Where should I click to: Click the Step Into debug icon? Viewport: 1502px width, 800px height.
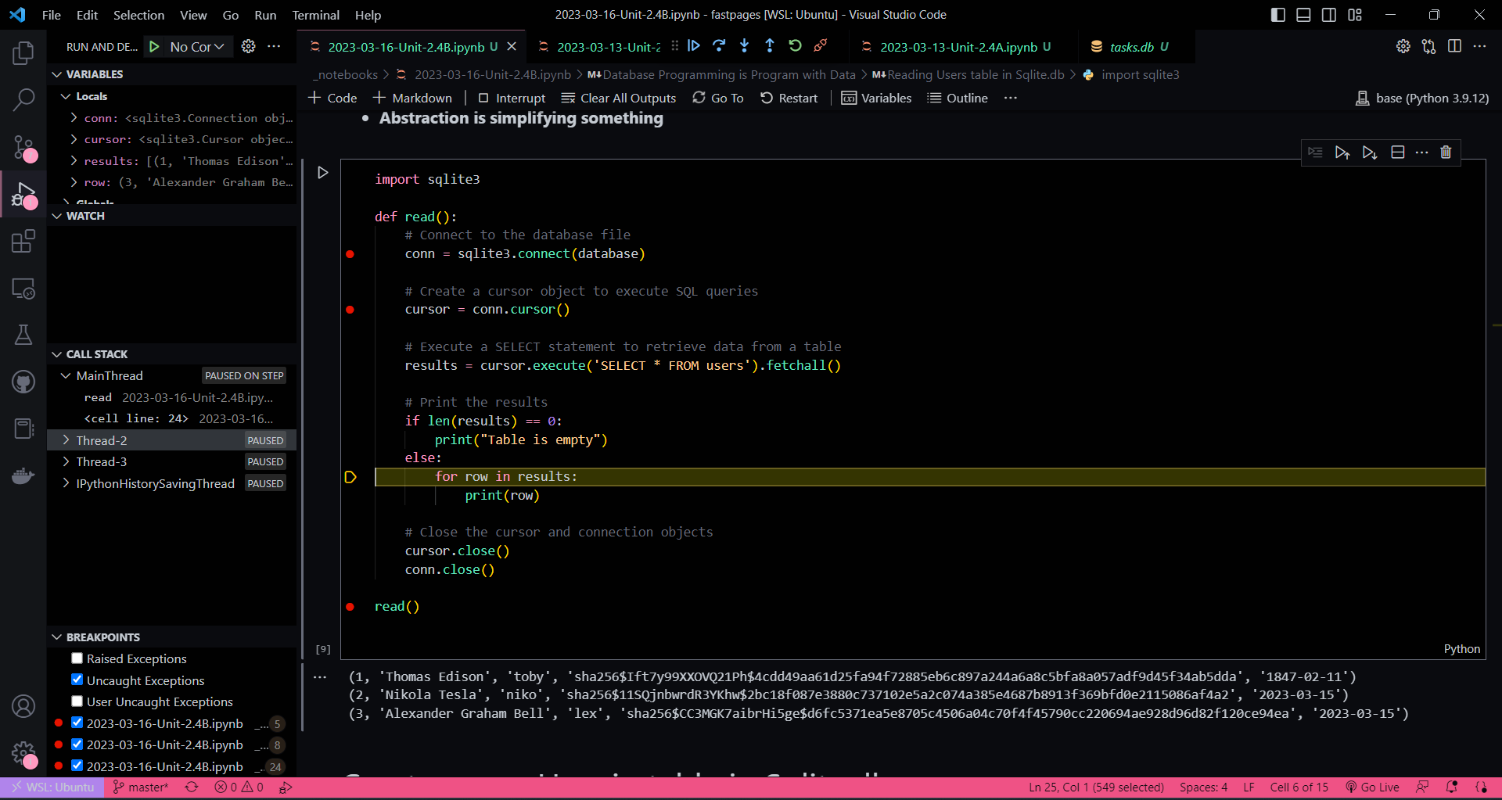744,46
